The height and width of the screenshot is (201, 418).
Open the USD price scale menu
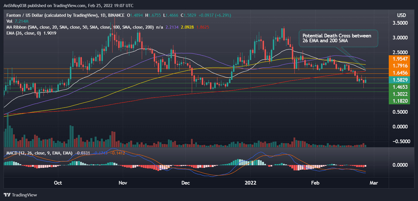tap(401, 15)
